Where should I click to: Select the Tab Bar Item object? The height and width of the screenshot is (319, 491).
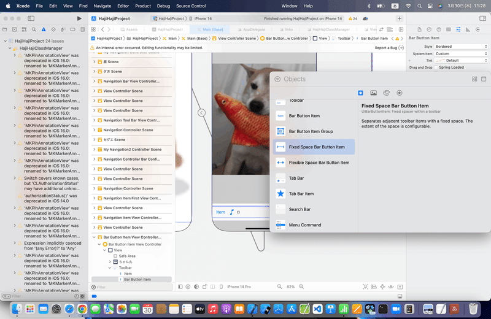pyautogui.click(x=314, y=194)
